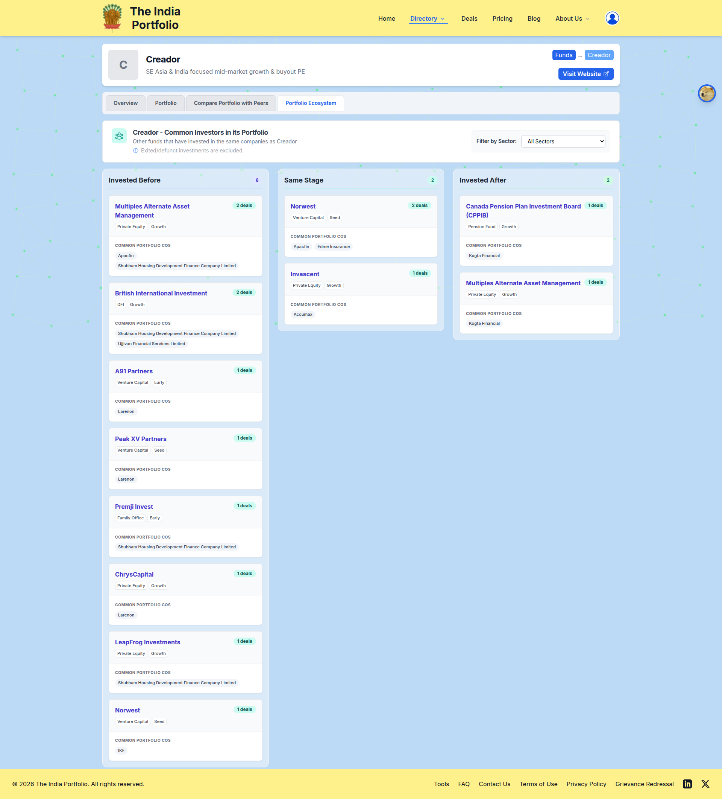Expand the About Us dropdown menu
The height and width of the screenshot is (799, 722).
point(572,18)
